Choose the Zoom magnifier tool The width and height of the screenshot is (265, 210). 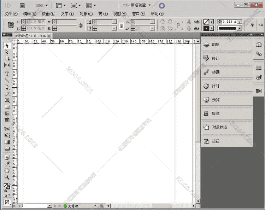pos(7,177)
